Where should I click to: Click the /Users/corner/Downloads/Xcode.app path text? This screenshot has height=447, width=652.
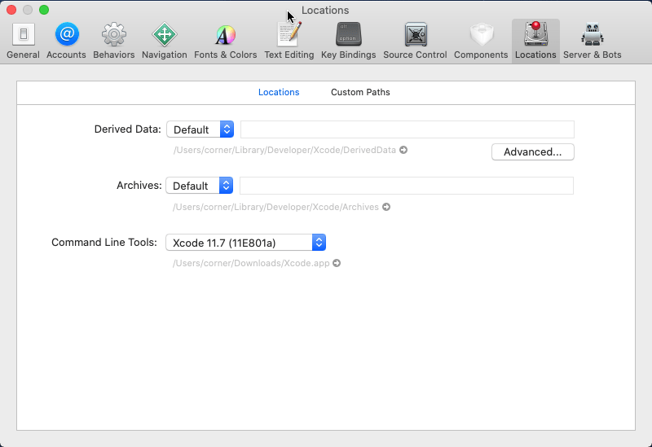(251, 263)
